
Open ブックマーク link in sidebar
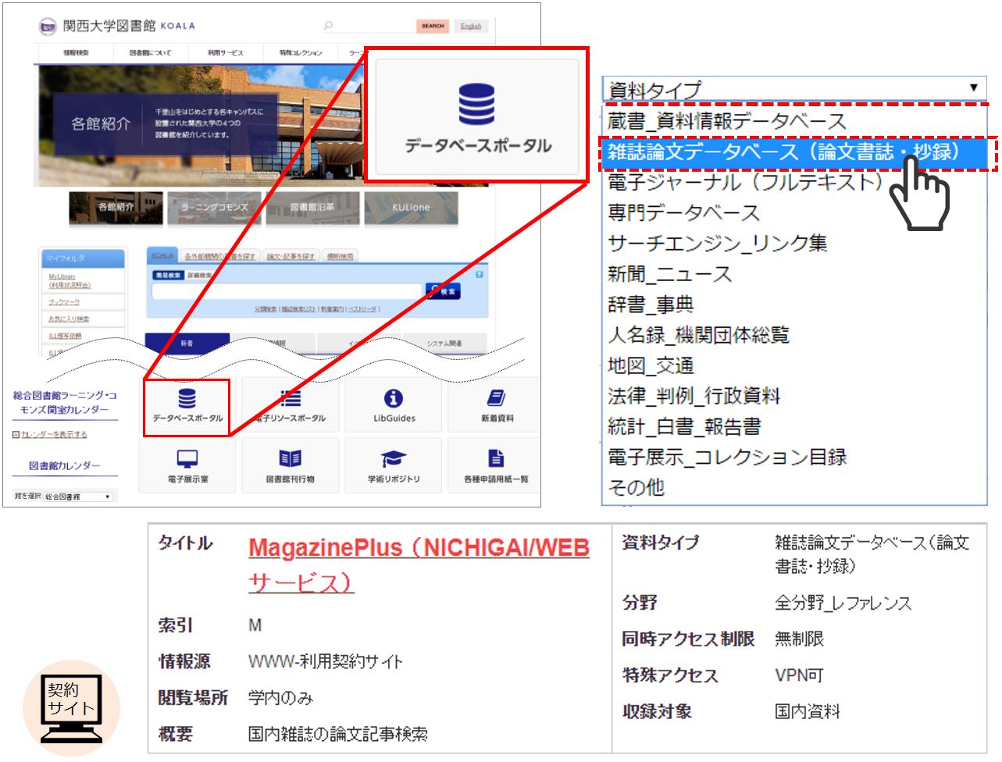coord(63,302)
